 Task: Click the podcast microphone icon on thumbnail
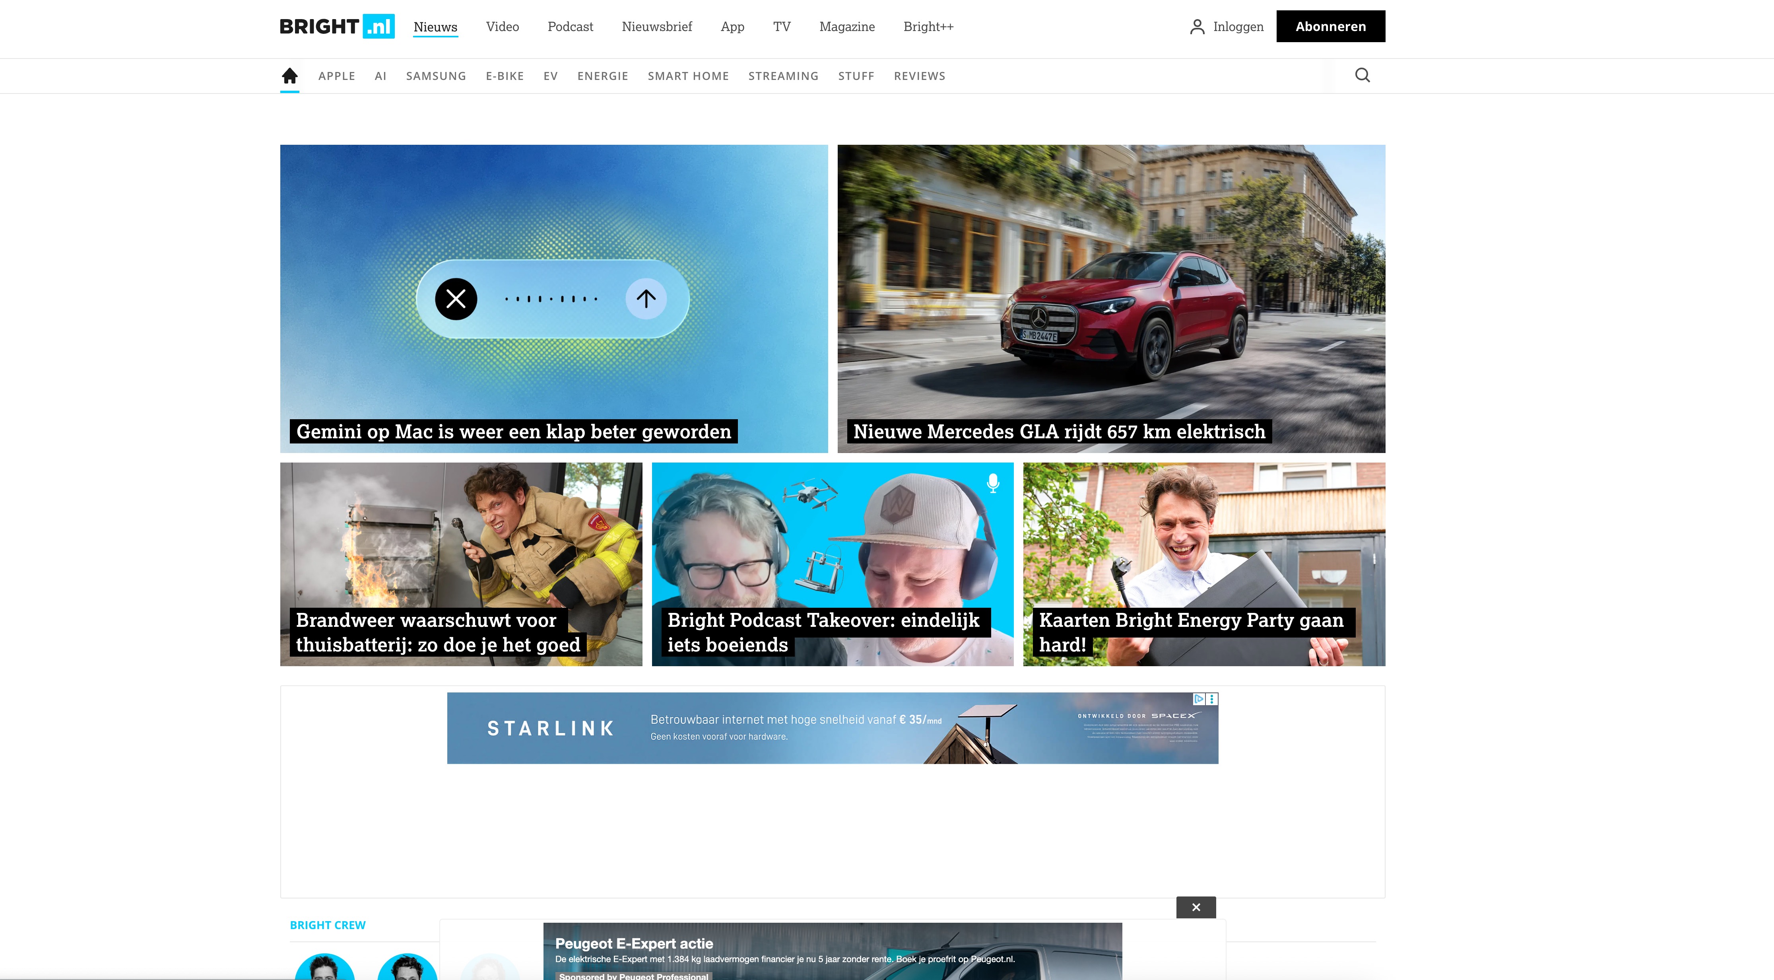[x=992, y=483]
